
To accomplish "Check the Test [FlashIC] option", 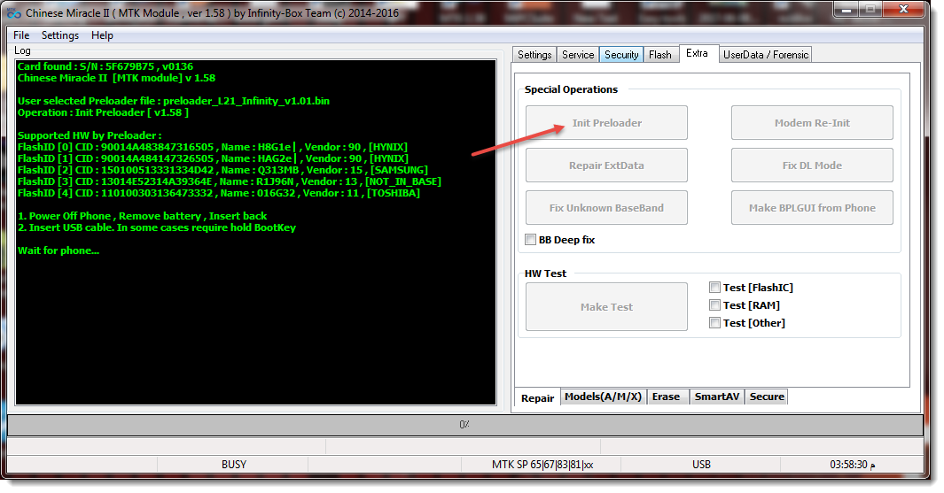I will (714, 288).
